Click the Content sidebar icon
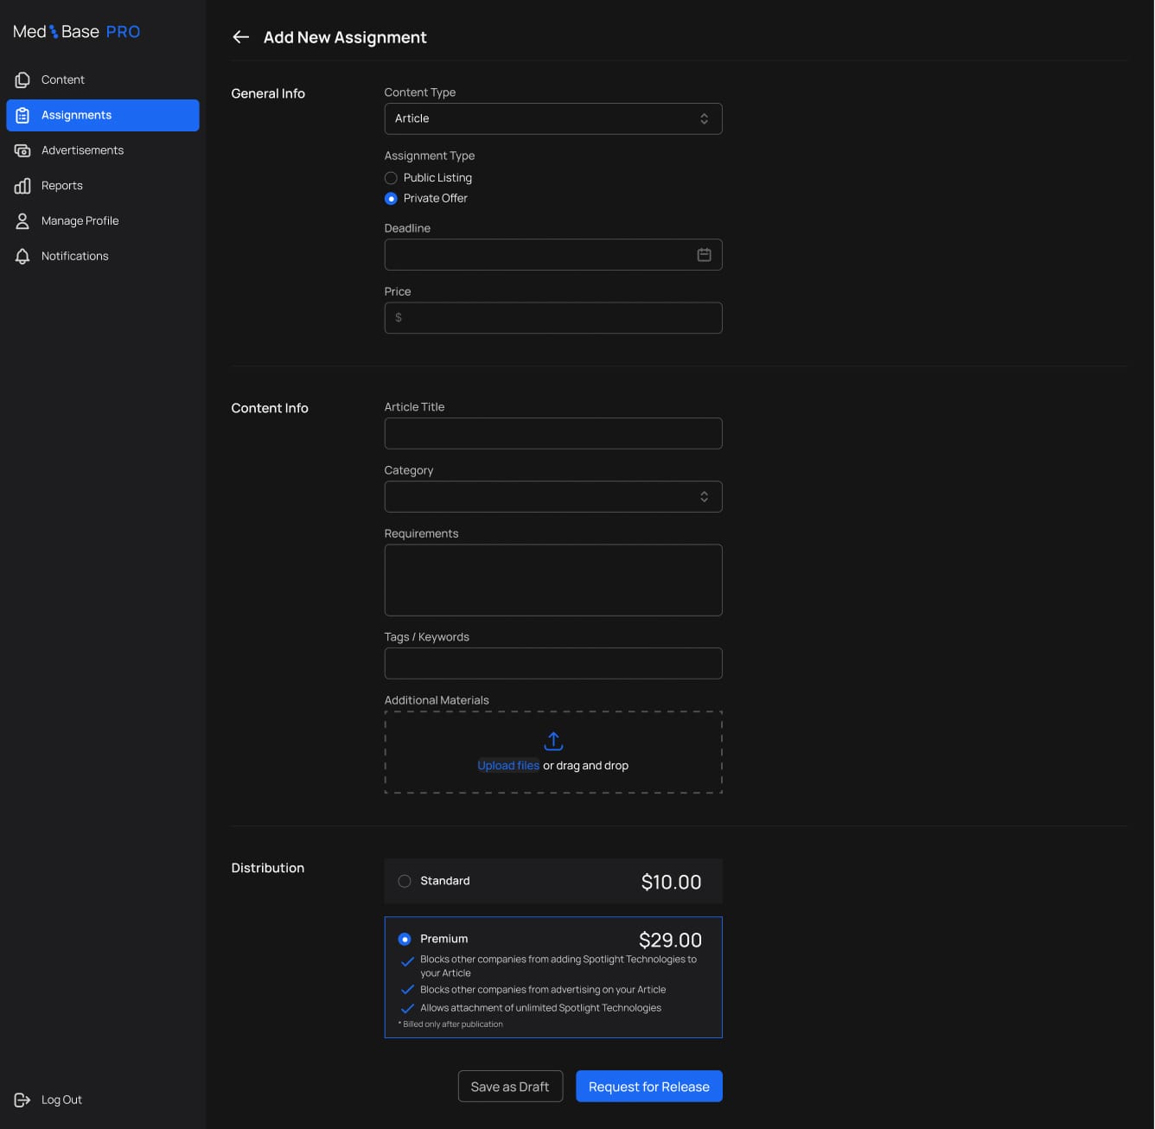The width and height of the screenshot is (1155, 1129). [x=22, y=80]
